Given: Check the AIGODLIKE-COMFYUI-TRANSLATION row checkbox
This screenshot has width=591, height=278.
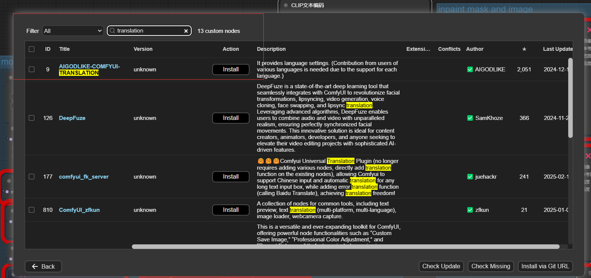Looking at the screenshot, I should click(32, 69).
